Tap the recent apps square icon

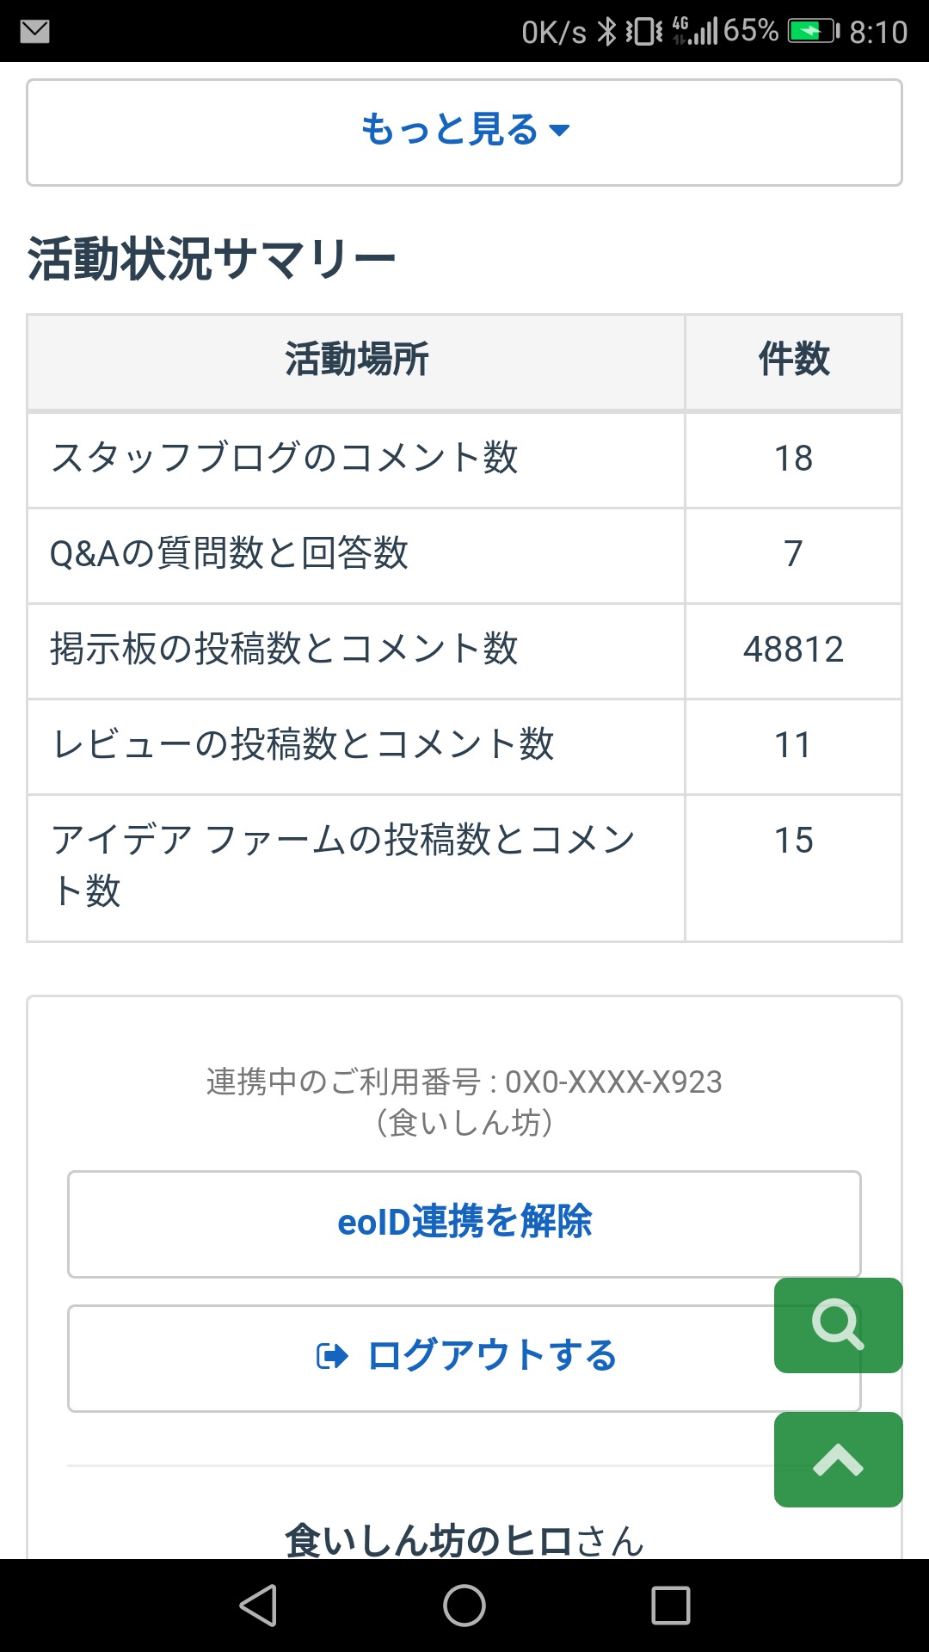(x=671, y=1606)
